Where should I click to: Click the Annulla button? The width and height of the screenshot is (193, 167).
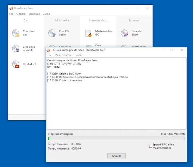point(116,156)
